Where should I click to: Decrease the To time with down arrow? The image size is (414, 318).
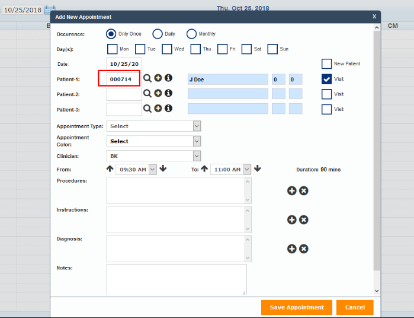tap(258, 169)
